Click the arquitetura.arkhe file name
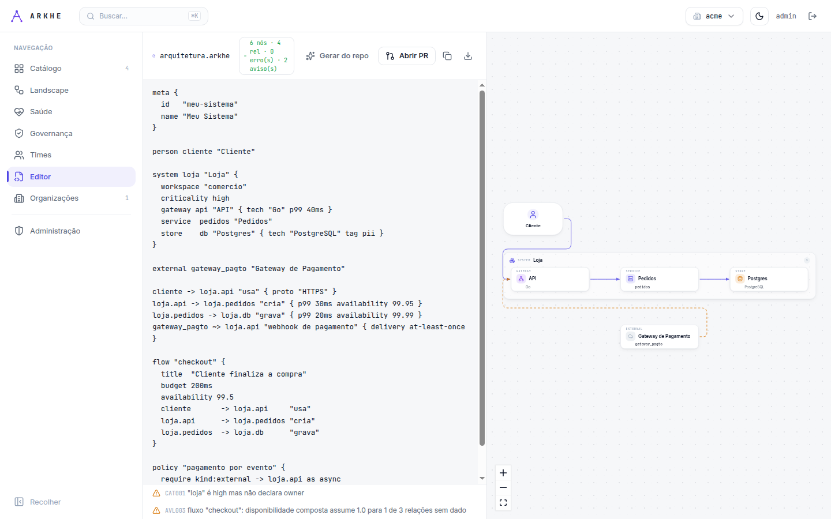This screenshot has height=519, width=831. point(194,56)
